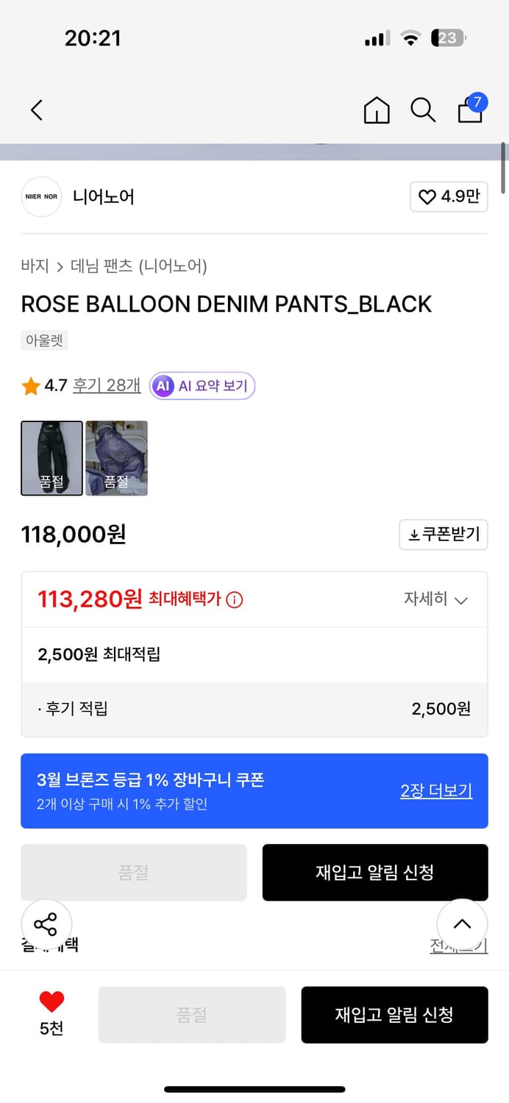Tap the back arrow at top left
The height and width of the screenshot is (1103, 509).
37,109
